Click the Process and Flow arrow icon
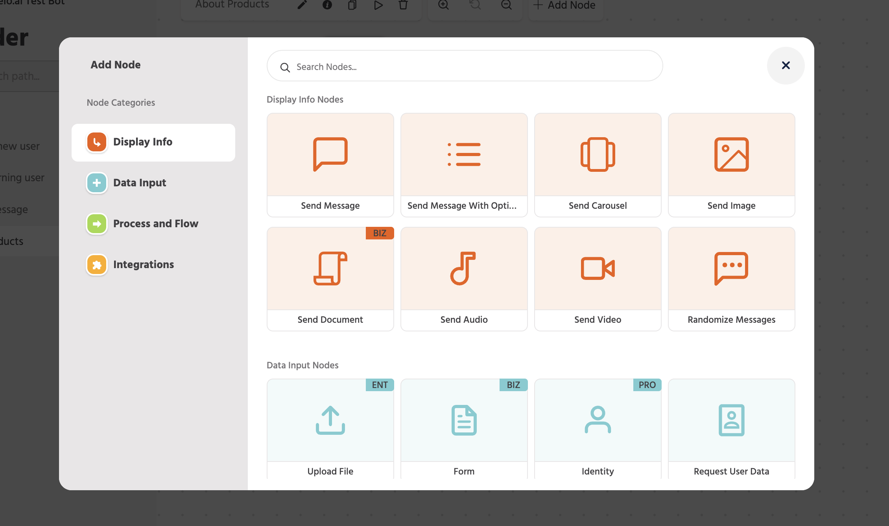The width and height of the screenshot is (889, 526). 97,224
